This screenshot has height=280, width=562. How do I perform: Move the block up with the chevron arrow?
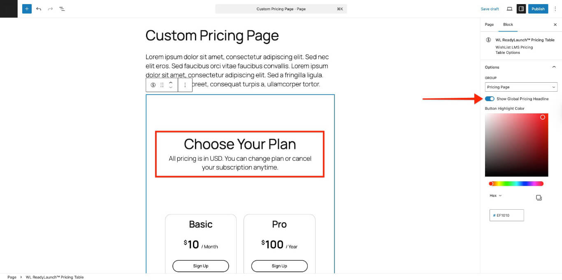(x=171, y=82)
